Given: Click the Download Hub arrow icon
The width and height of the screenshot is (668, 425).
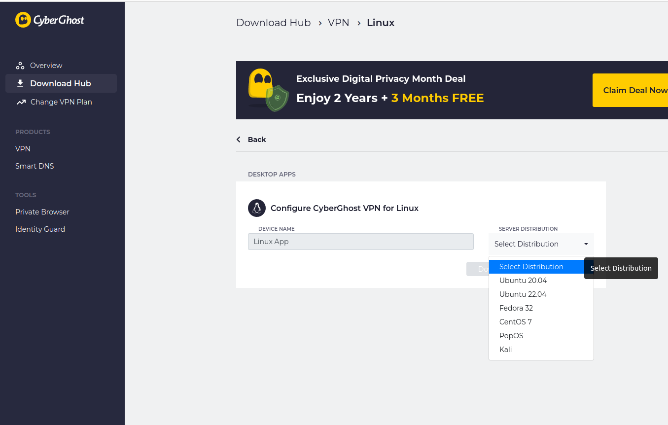Looking at the screenshot, I should point(20,83).
